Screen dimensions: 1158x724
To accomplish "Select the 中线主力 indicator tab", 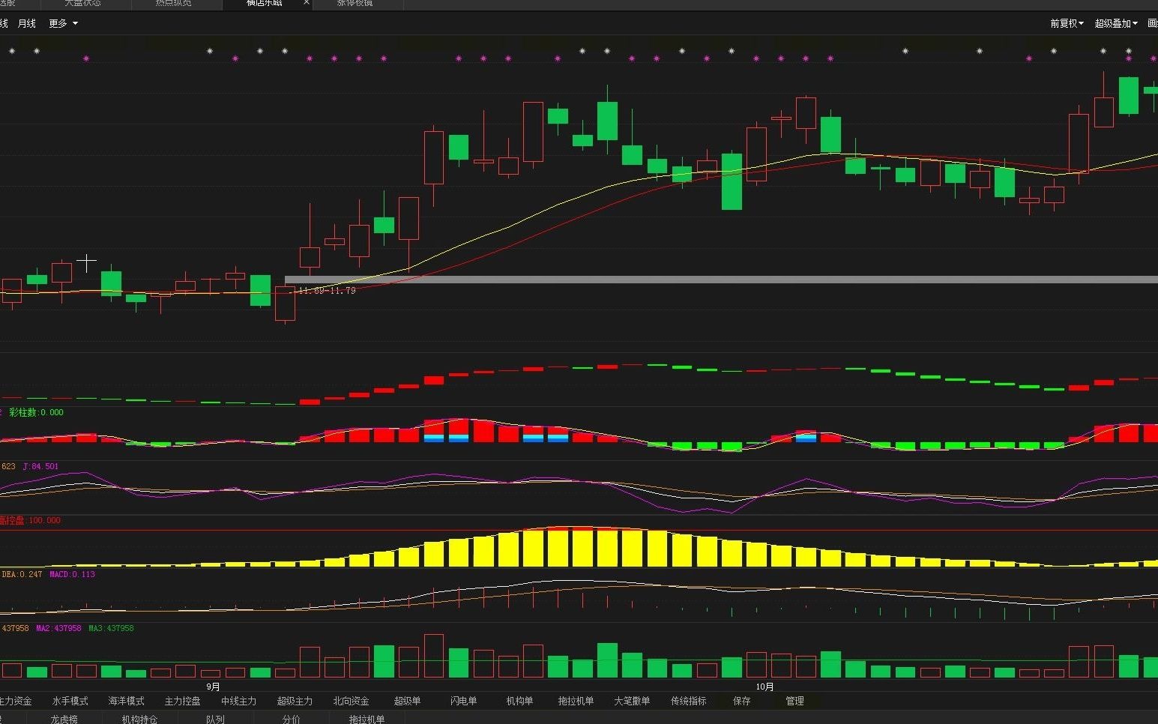I will (x=239, y=701).
